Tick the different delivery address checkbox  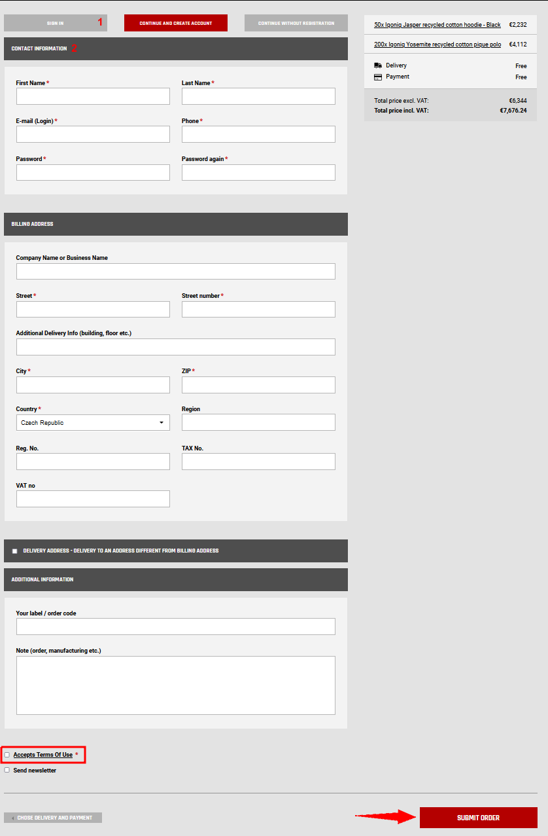pos(15,551)
